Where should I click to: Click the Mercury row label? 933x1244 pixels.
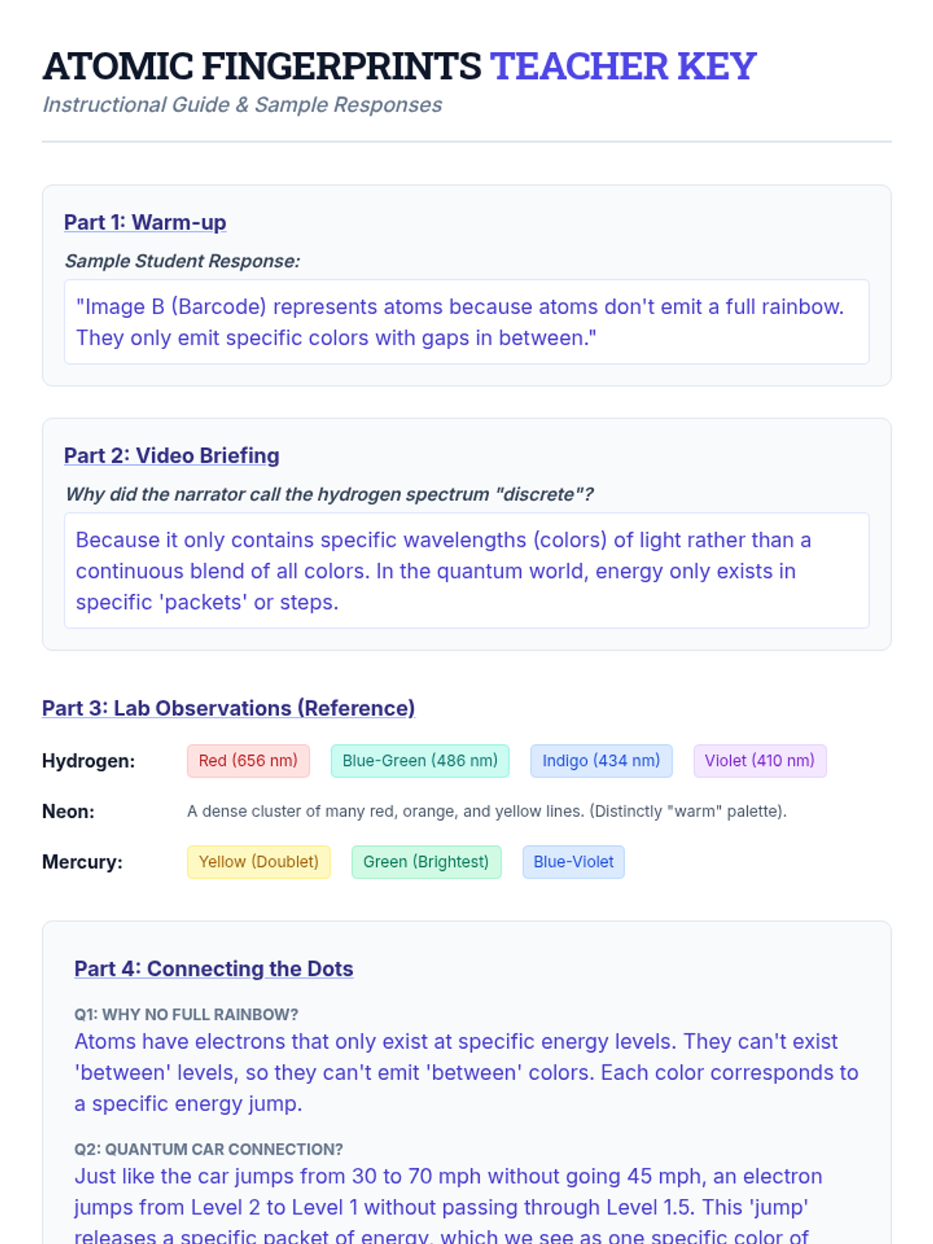pyautogui.click(x=82, y=862)
